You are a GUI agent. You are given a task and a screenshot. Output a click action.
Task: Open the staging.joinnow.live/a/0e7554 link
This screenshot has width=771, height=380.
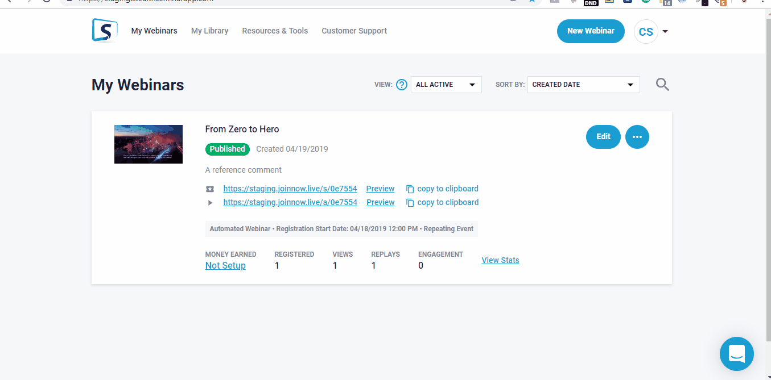pos(290,202)
